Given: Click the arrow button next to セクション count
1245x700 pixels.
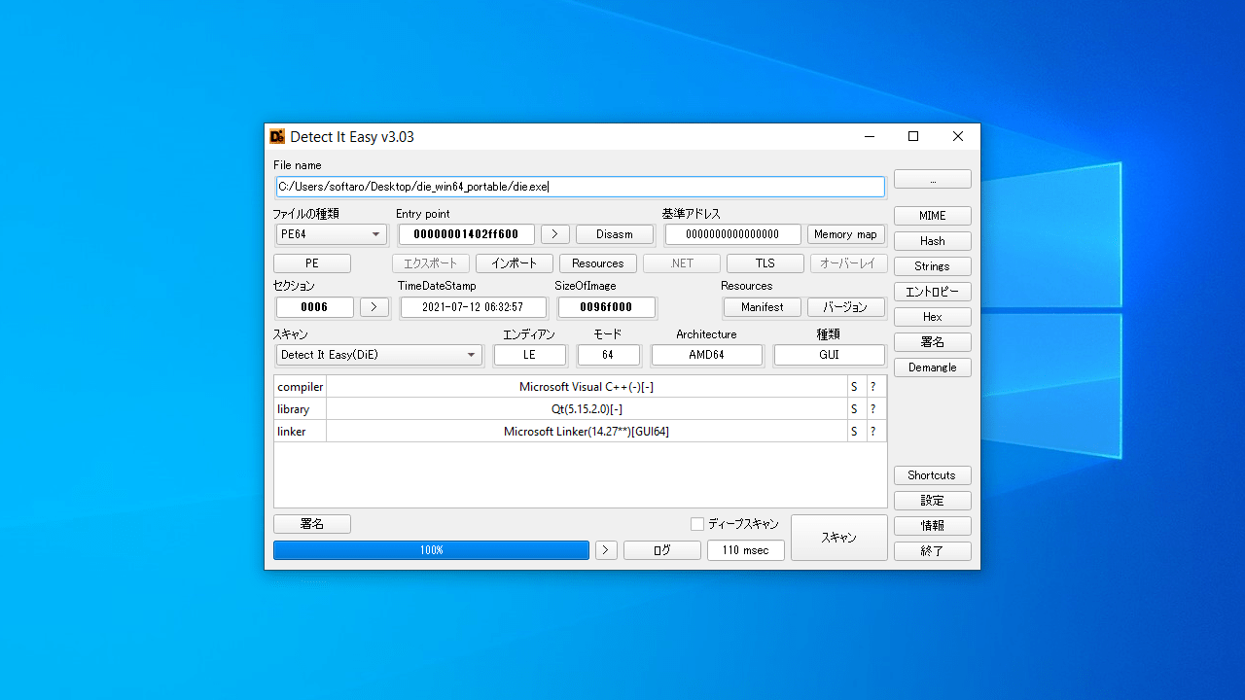Looking at the screenshot, I should coord(374,307).
